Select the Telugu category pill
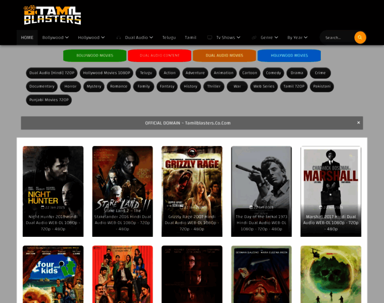Viewport: 384px width, 303px height. pos(146,73)
